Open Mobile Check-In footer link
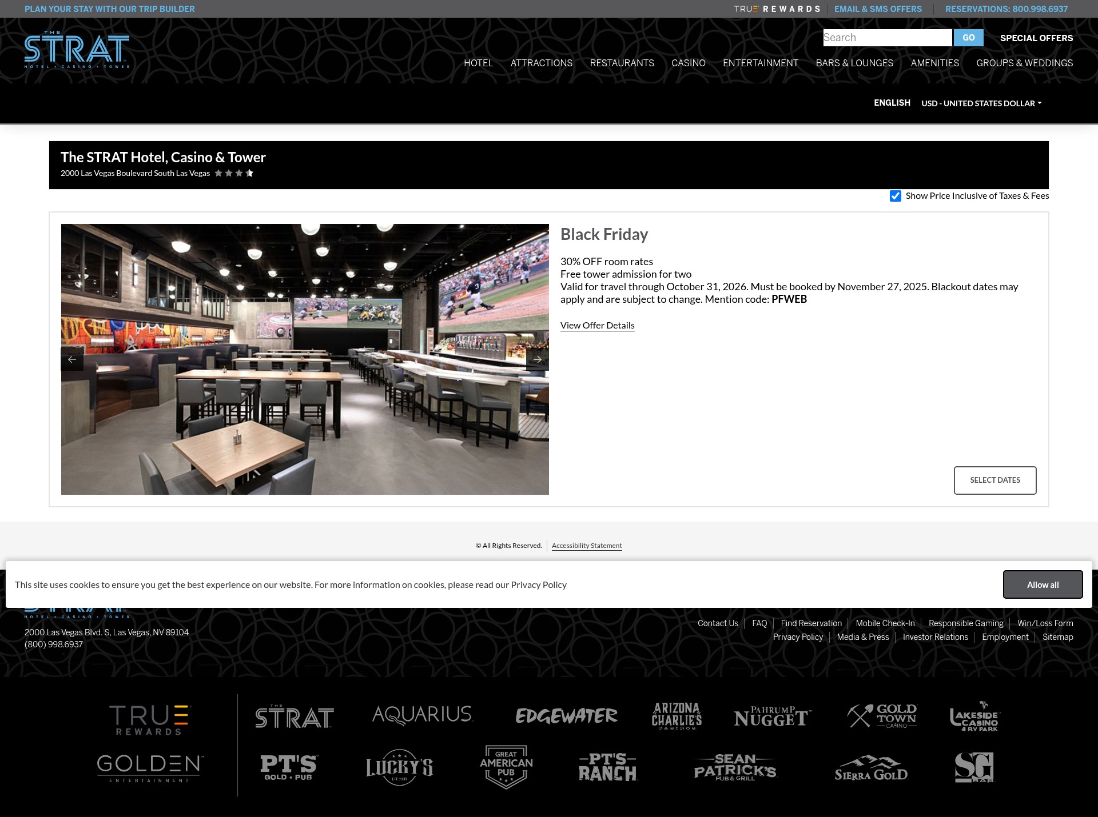This screenshot has height=817, width=1098. tap(885, 623)
